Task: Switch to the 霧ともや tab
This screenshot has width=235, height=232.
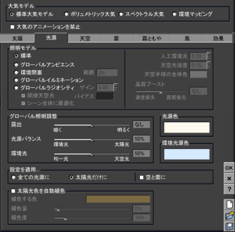Action: (x=152, y=38)
